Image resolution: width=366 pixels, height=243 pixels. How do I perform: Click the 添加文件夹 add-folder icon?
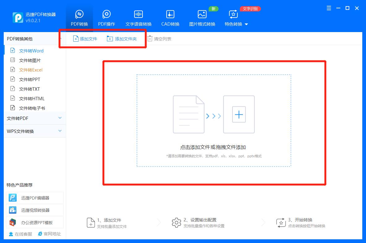pos(110,38)
